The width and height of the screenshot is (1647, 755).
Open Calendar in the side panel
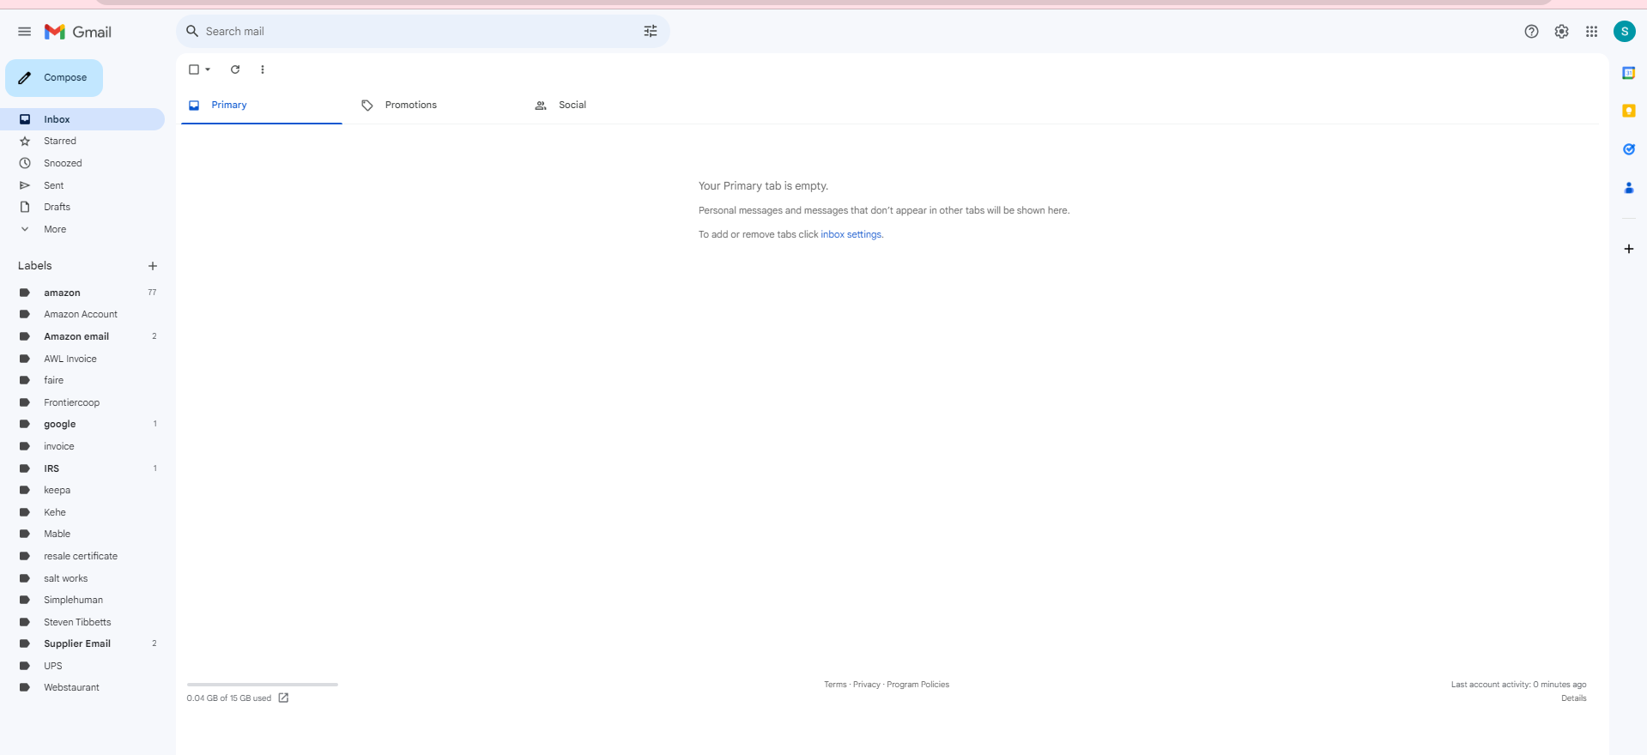(x=1628, y=74)
